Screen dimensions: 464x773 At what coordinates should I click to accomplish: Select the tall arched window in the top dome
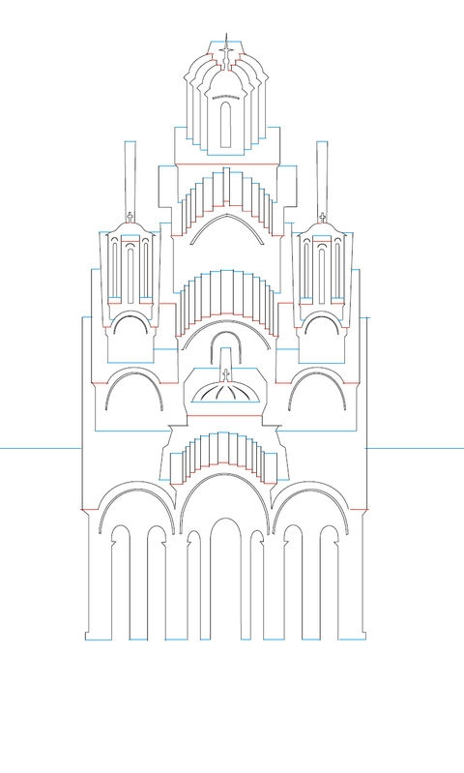(x=225, y=124)
